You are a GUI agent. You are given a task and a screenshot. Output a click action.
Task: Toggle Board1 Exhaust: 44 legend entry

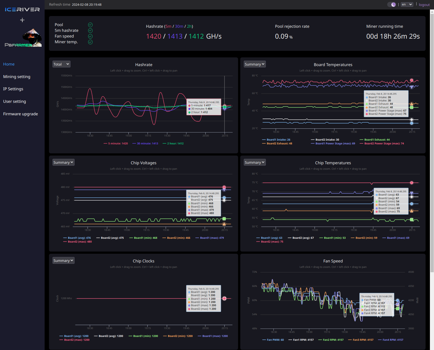pos(375,140)
